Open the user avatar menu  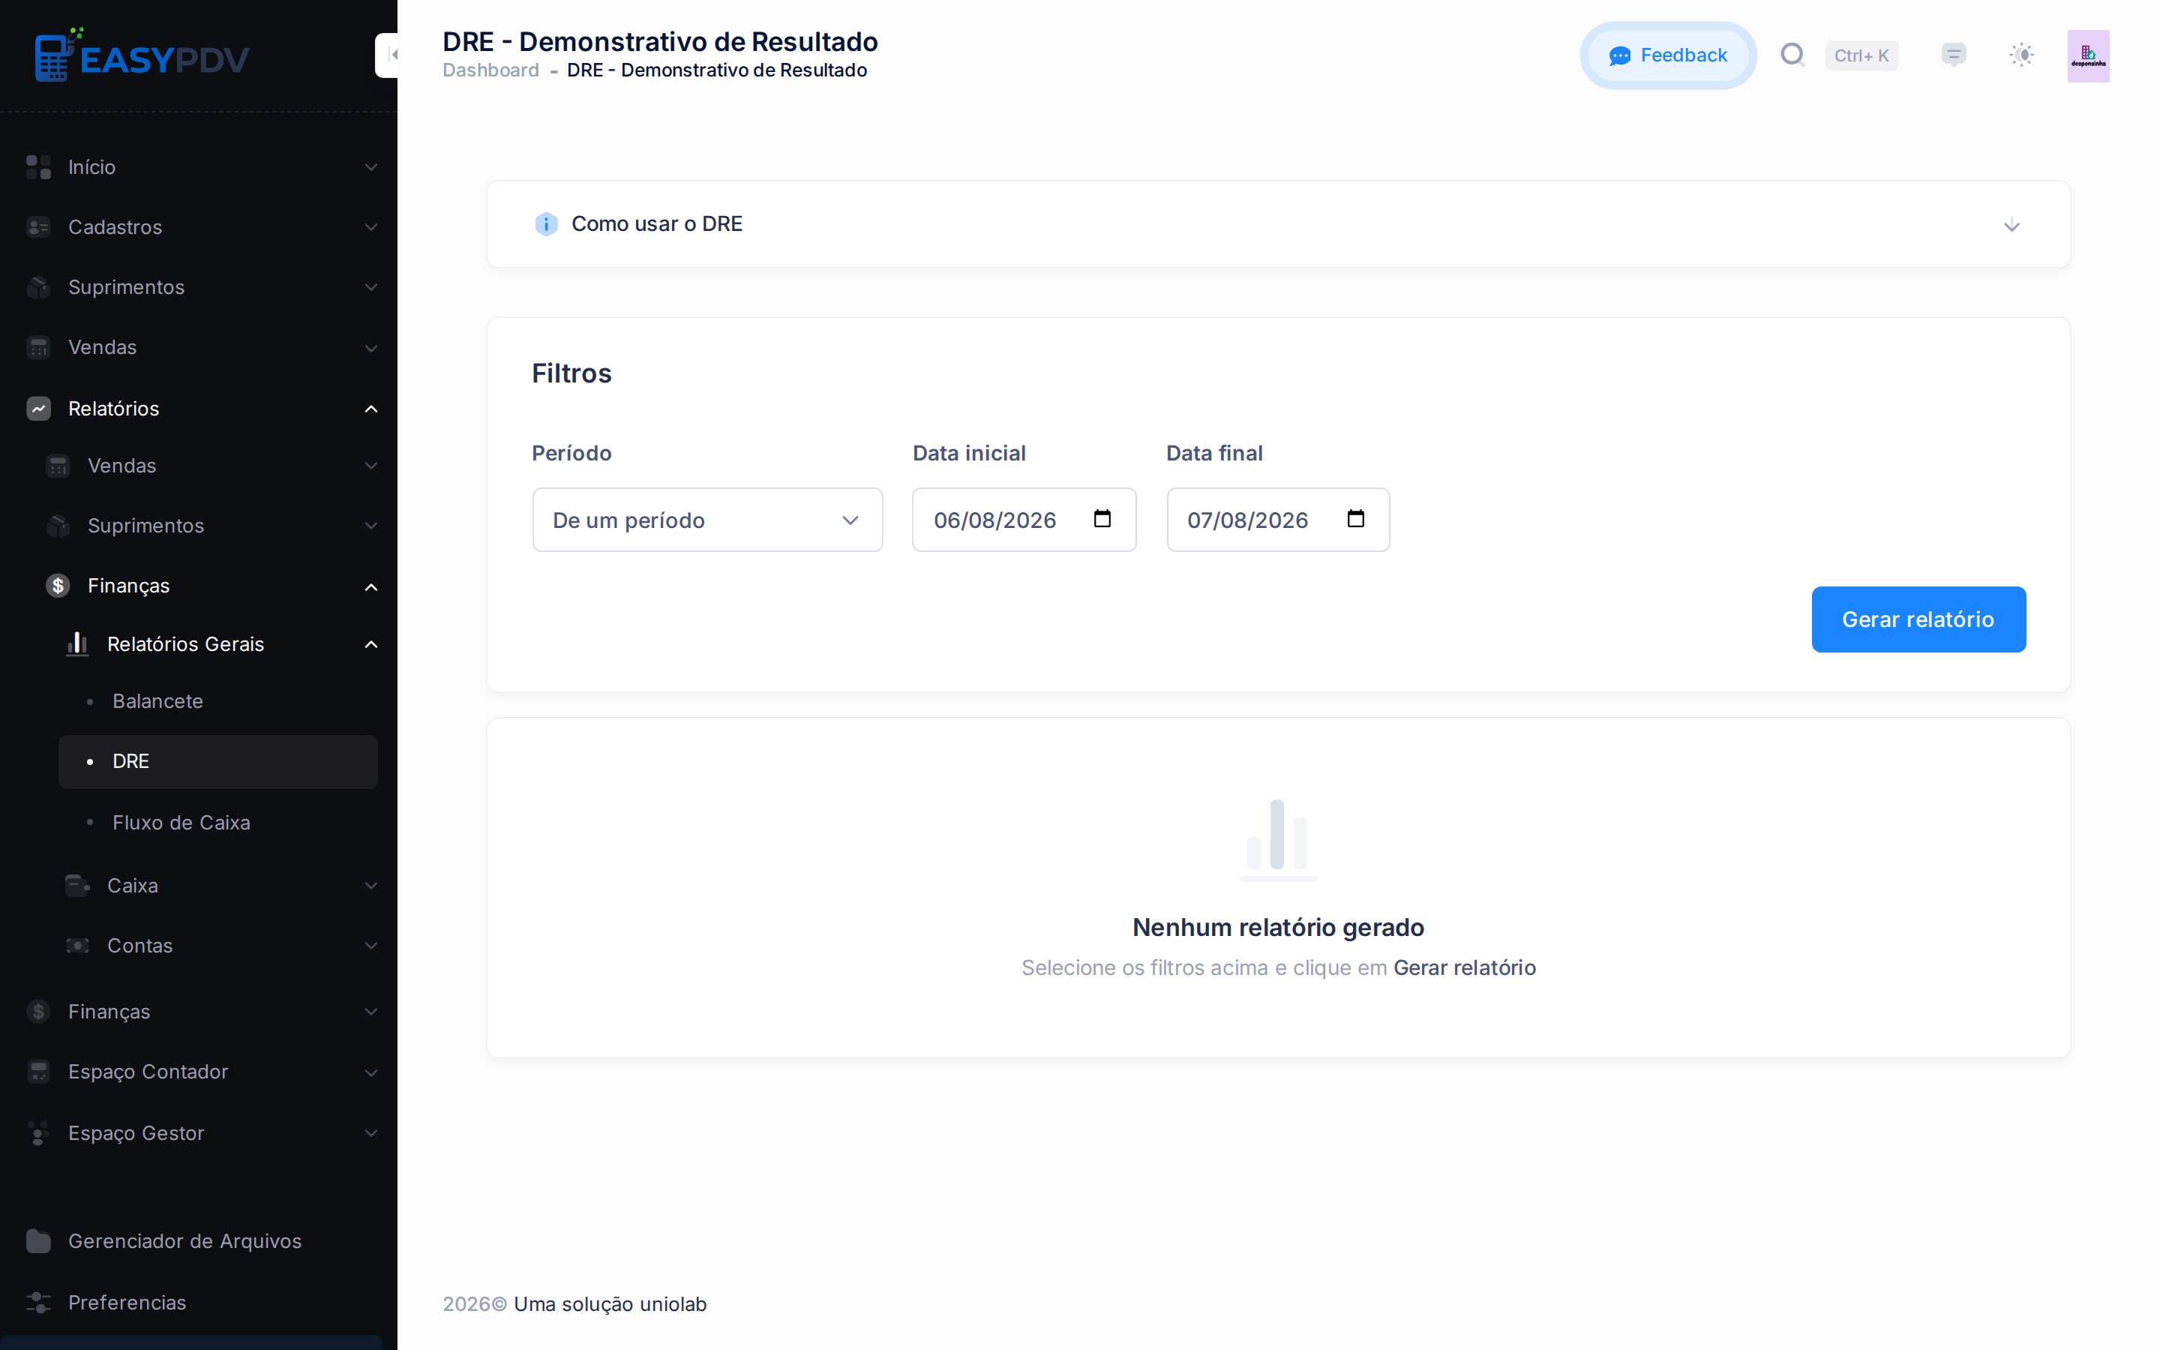pyautogui.click(x=2088, y=55)
